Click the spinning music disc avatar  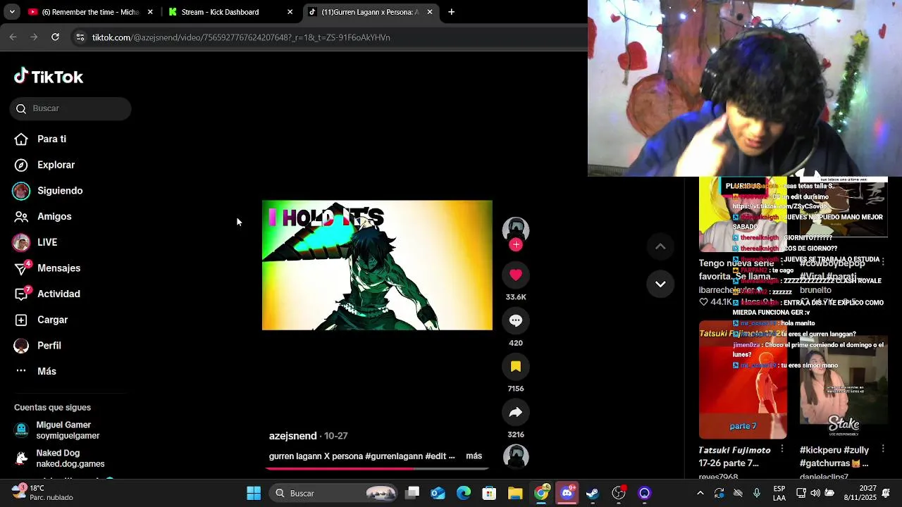pyautogui.click(x=516, y=456)
